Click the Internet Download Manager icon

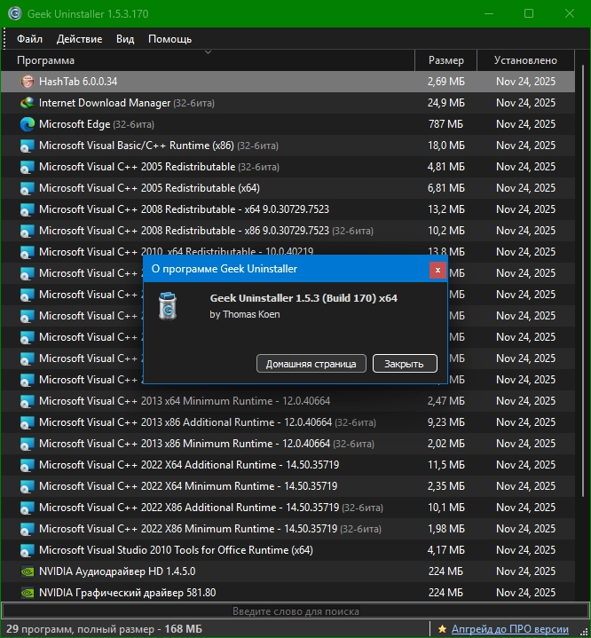[x=28, y=103]
